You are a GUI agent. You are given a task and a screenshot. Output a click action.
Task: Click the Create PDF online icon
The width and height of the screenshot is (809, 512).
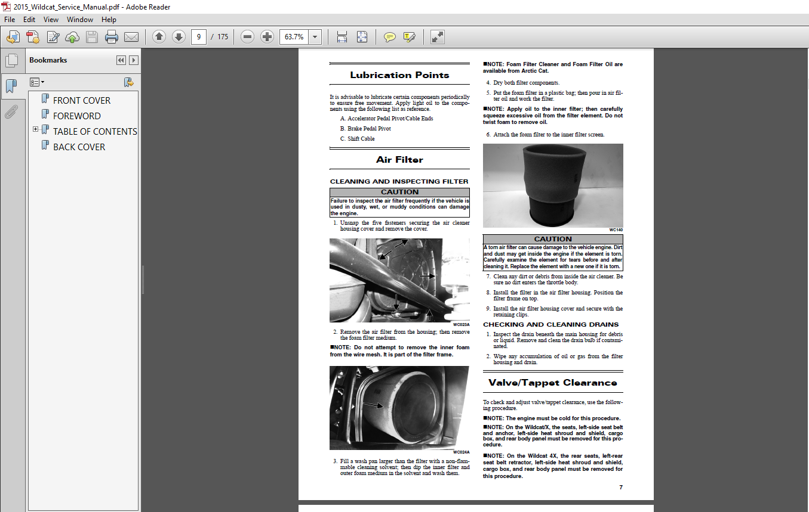pyautogui.click(x=32, y=37)
